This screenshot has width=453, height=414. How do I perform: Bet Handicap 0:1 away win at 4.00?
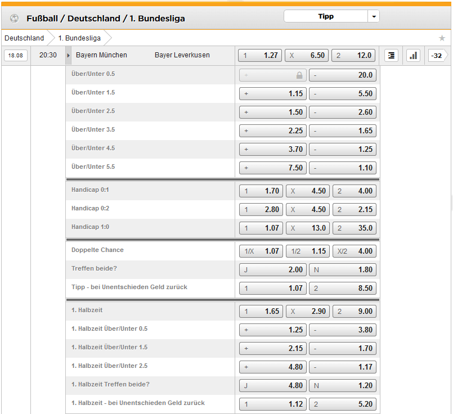point(355,191)
